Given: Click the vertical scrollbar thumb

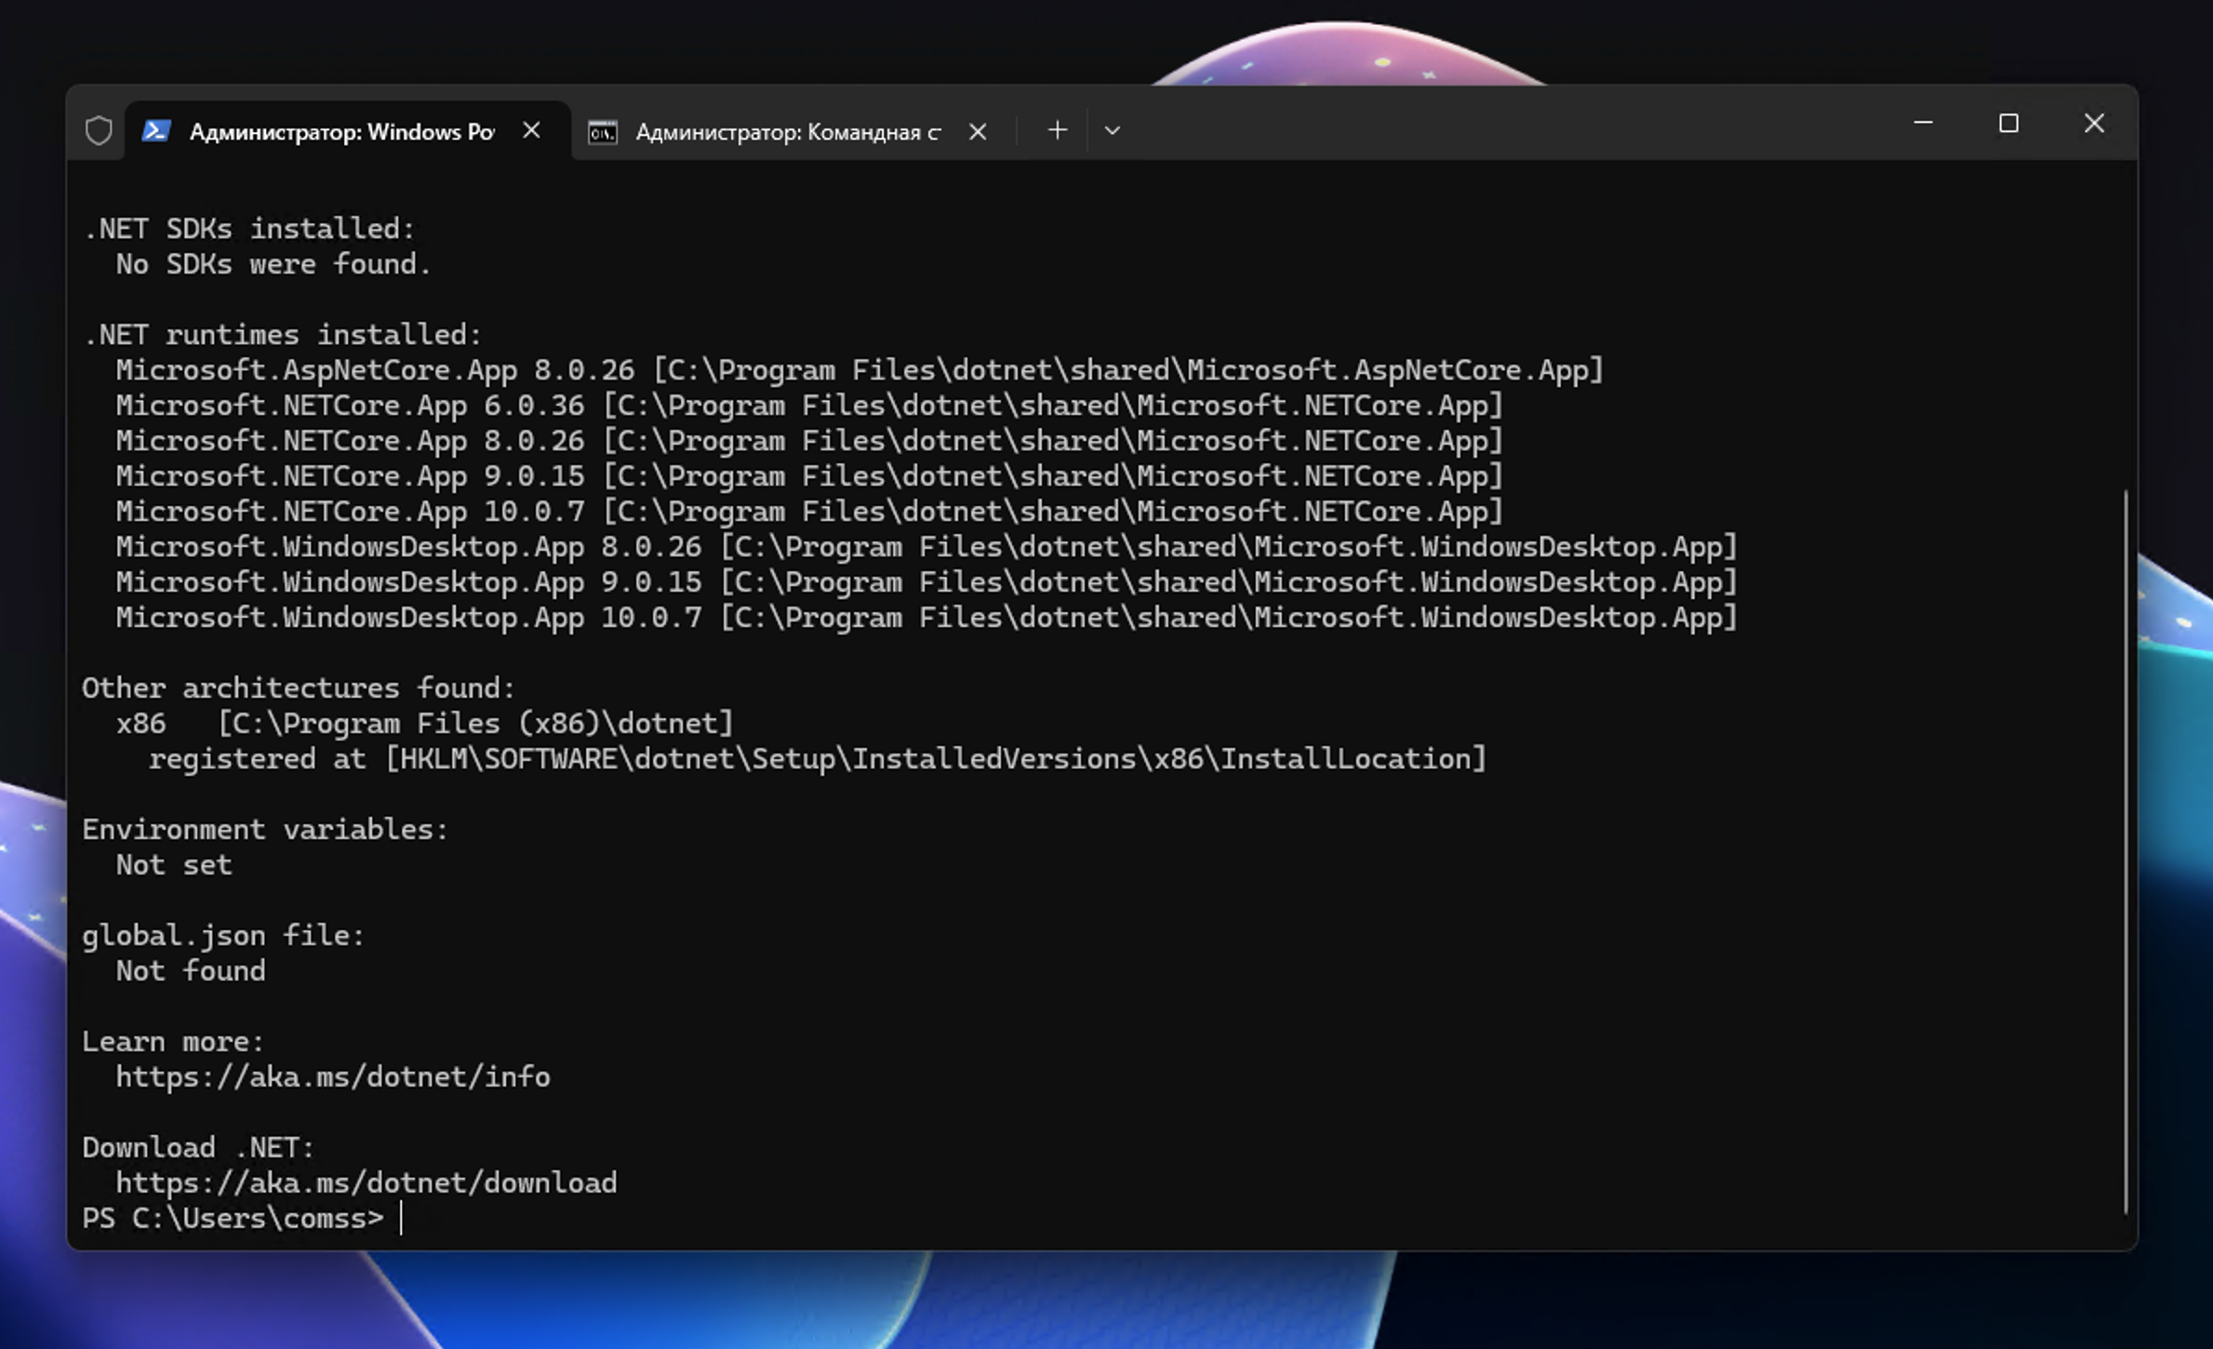Looking at the screenshot, I should pyautogui.click(x=2126, y=850).
